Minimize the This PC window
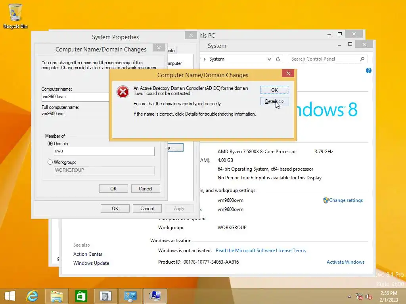The width and height of the screenshot is (406, 304). (329, 34)
